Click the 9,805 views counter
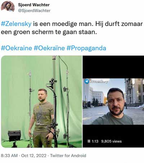Image resolution: width=144 pixels, height=163 pixels. pos(111,141)
